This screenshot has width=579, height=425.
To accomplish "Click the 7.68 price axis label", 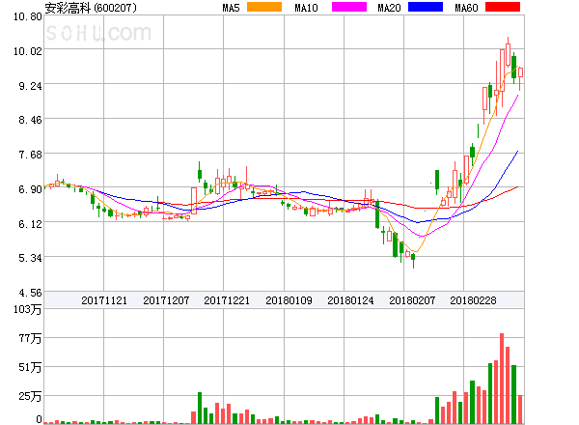I will click(30, 155).
